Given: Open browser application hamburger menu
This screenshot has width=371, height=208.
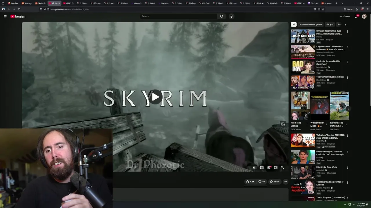Looking at the screenshot, I should click(x=367, y=9).
